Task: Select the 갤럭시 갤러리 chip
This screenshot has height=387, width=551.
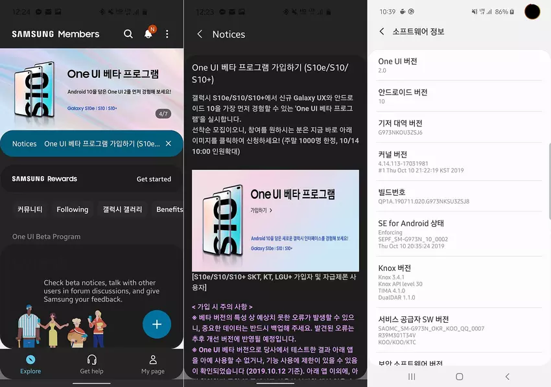Action: coord(122,209)
